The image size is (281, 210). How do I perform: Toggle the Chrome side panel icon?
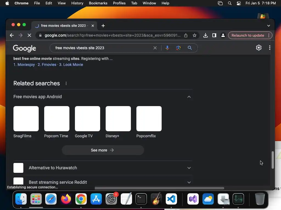click(214, 35)
